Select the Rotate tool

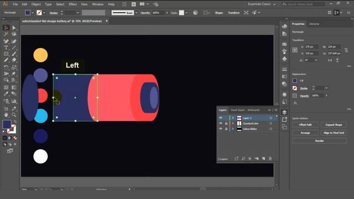coord(6,67)
